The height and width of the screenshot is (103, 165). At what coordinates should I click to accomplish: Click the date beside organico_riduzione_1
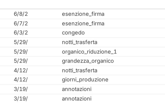click(x=21, y=52)
